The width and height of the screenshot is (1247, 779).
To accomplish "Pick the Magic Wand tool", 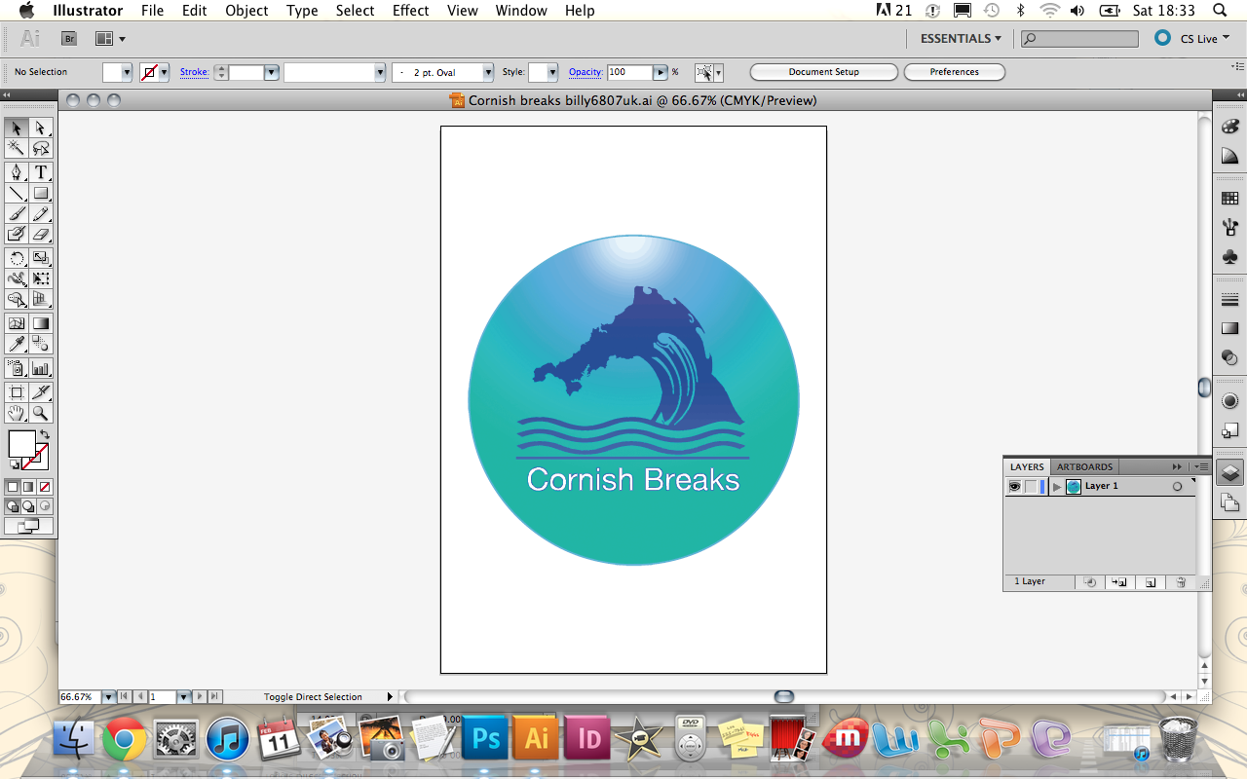I will point(17,148).
